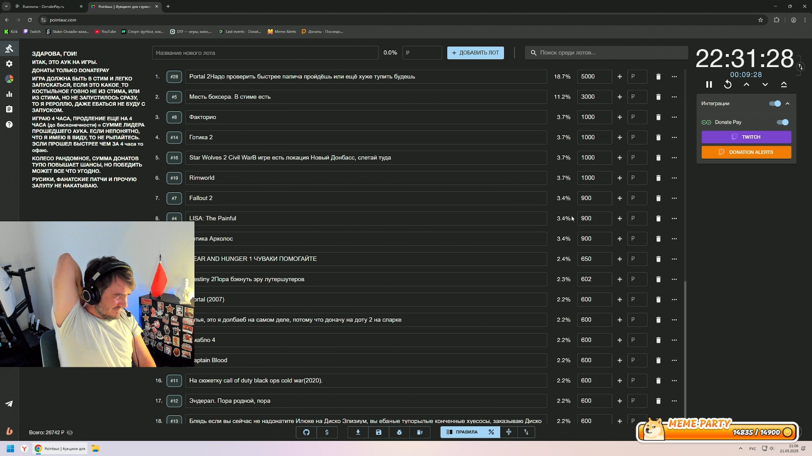Viewport: 812px width, 456px height.
Task: Add amount to Portal 2 lot with plus
Action: [620, 76]
